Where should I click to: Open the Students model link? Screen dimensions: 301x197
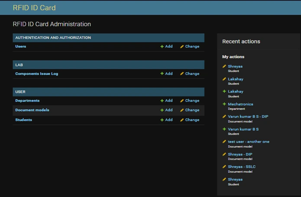tap(24, 120)
